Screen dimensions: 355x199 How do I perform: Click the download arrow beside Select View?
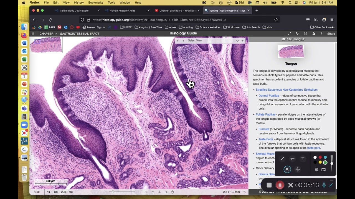click(242, 41)
